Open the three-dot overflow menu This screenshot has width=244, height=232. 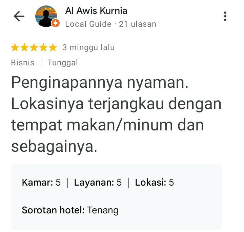225,16
